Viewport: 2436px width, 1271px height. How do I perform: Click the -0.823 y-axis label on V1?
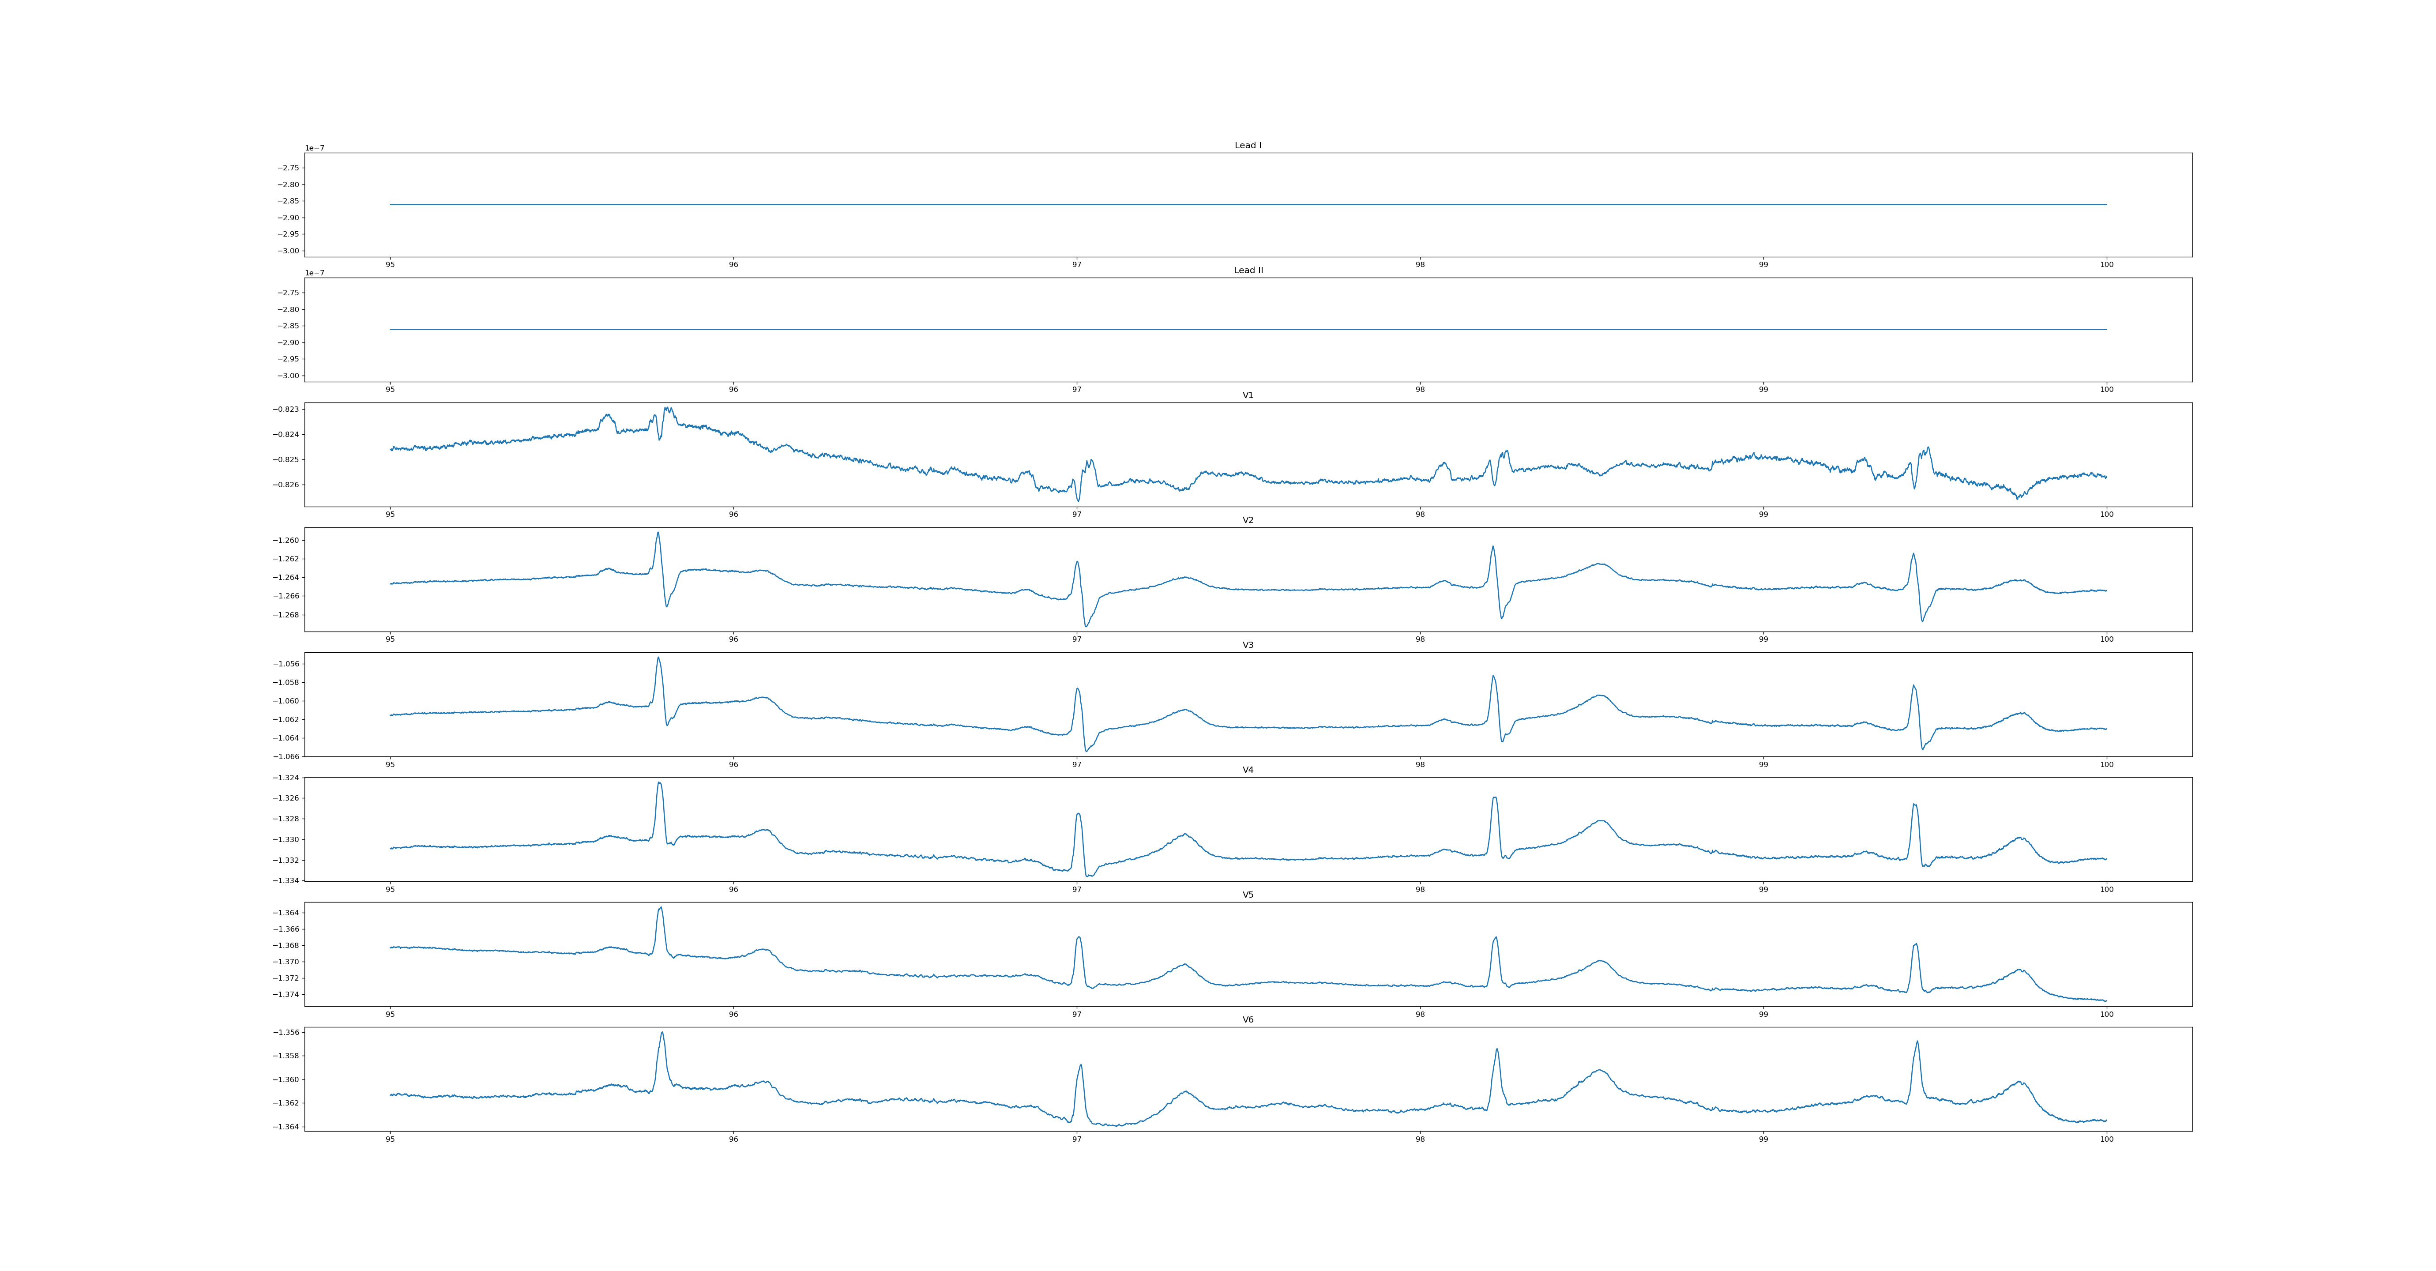click(286, 410)
